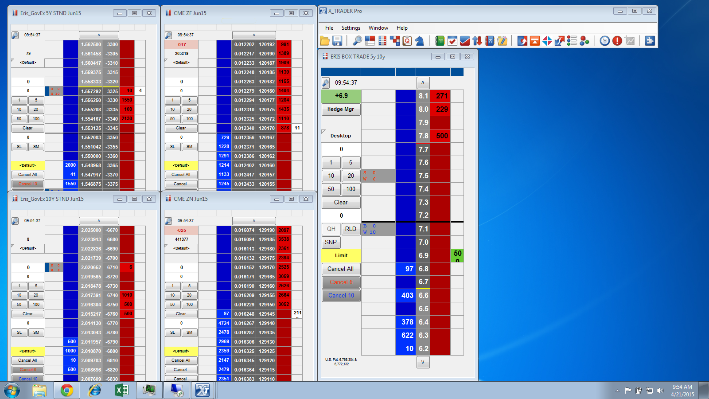Open Position window up-down arrows icon

coord(477,41)
